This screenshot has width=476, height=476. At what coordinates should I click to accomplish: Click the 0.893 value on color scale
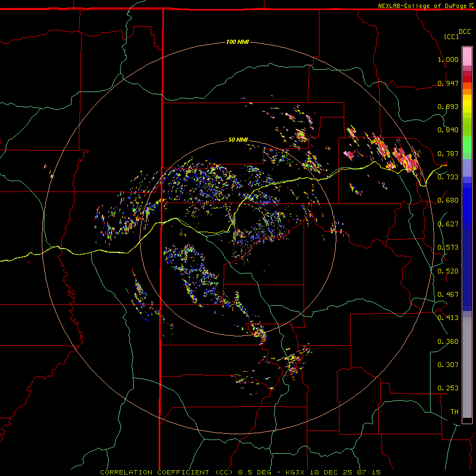click(448, 106)
